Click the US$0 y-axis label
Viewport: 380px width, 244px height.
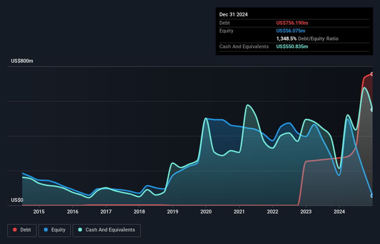pyautogui.click(x=17, y=200)
